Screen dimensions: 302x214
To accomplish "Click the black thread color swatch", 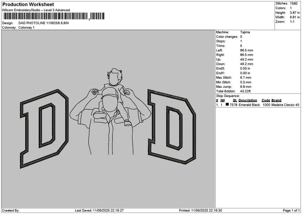I will [228, 104].
